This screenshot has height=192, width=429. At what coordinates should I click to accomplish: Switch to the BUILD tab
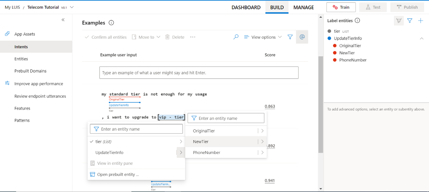coord(277,7)
